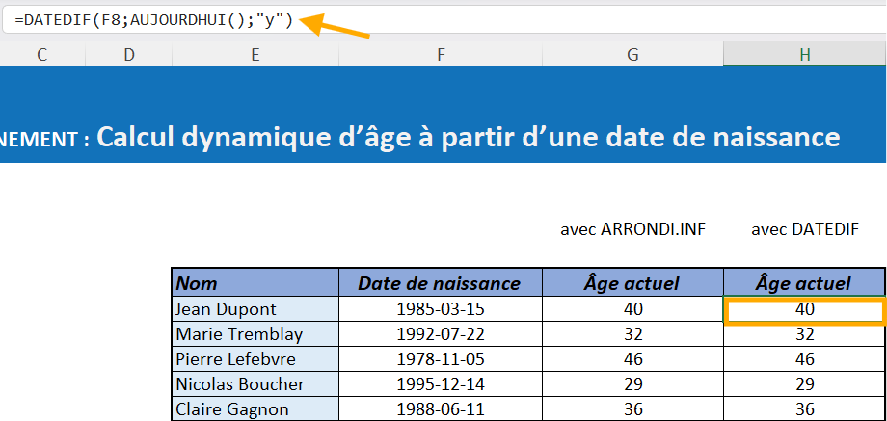Viewport: 887px width, 421px height.
Task: Select Marie Tremblay's DATEDIF age in column H
Action: (805, 334)
